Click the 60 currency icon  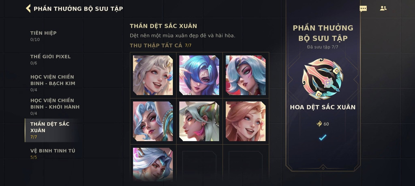point(319,124)
